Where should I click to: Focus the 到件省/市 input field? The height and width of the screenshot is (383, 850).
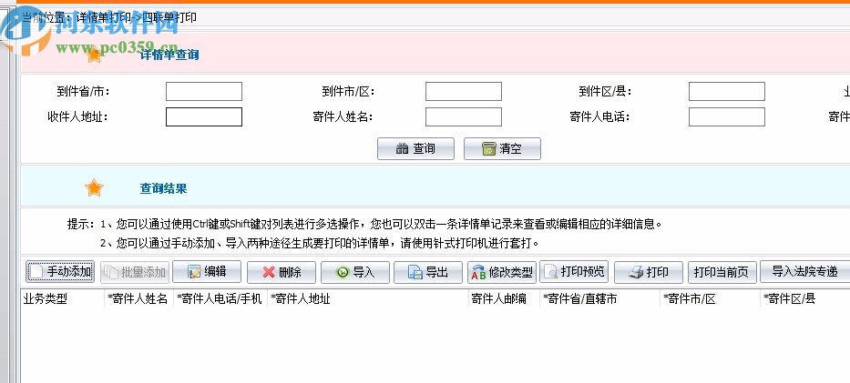pos(204,91)
